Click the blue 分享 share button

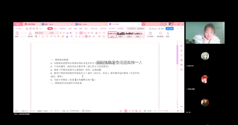click(x=170, y=29)
